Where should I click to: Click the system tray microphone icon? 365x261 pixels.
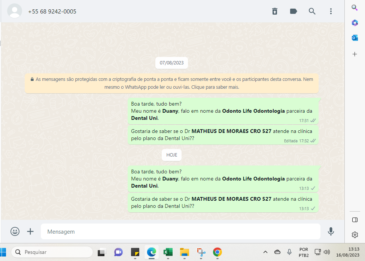[x=289, y=252]
